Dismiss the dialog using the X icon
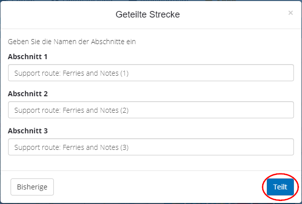The image size is (302, 204). [290, 13]
